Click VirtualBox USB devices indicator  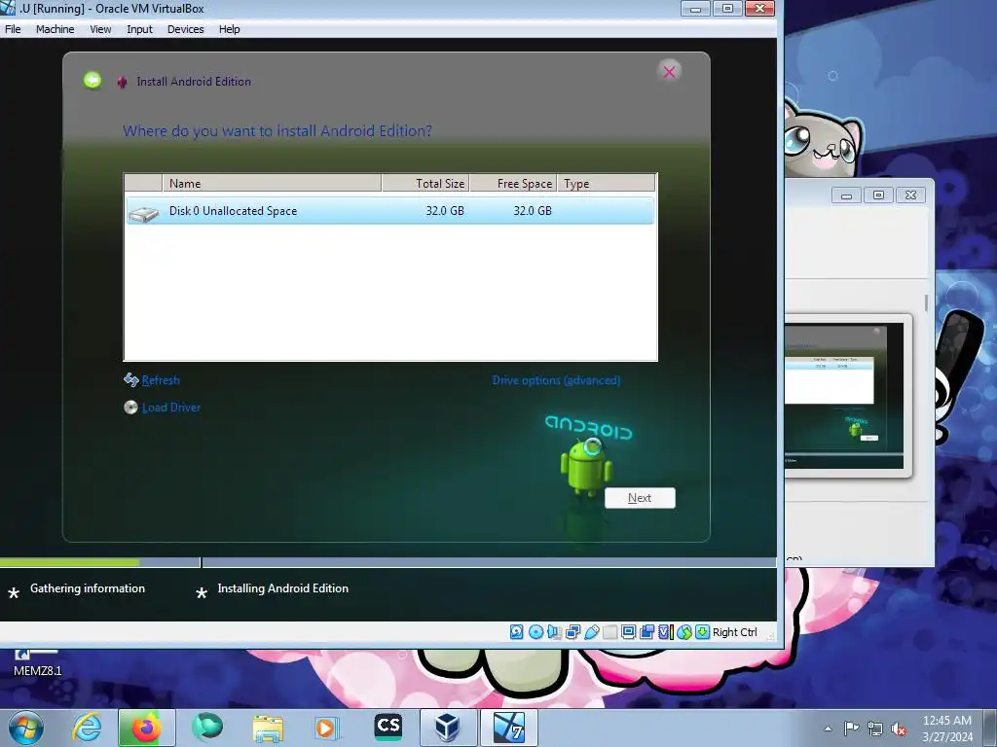(x=591, y=632)
